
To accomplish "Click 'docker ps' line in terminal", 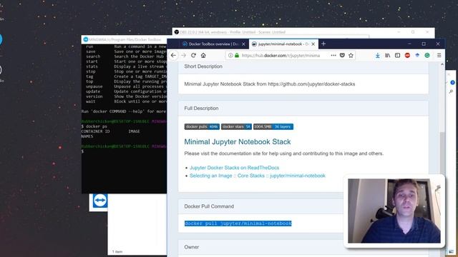I will [x=94, y=126].
